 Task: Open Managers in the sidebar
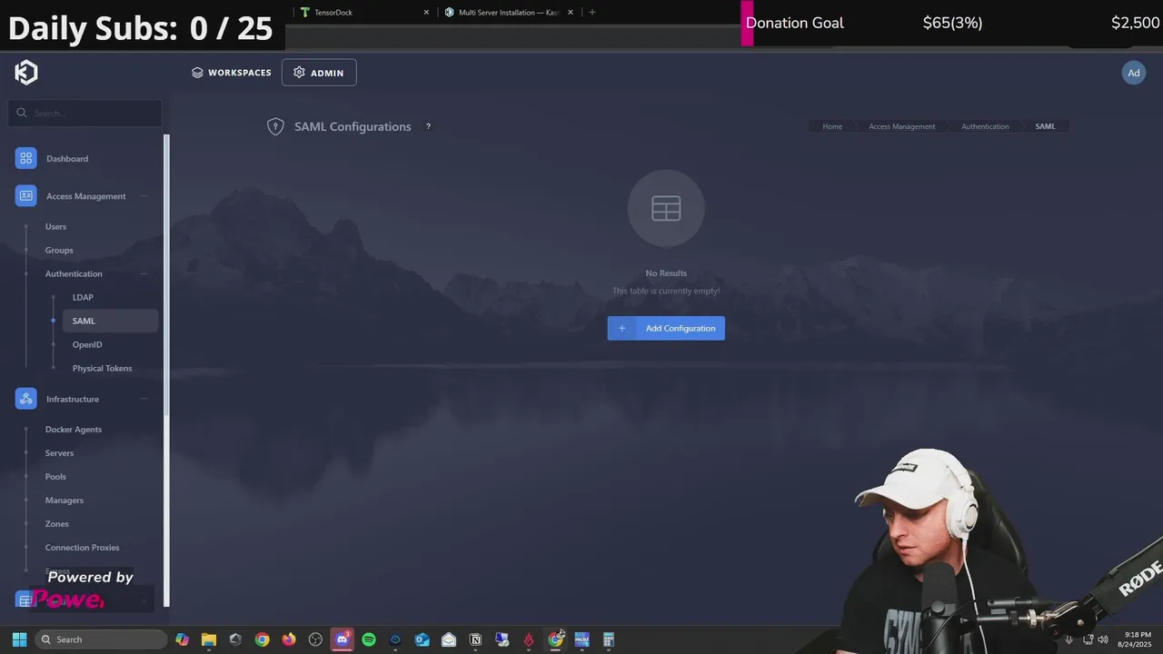64,500
